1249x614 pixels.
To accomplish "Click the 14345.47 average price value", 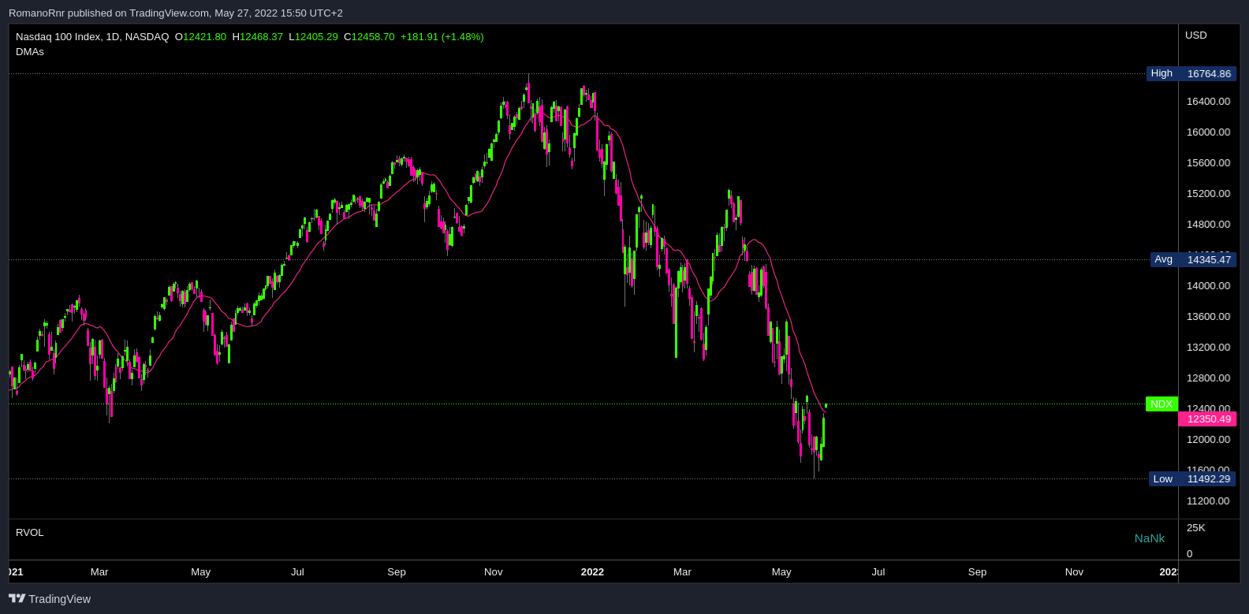I will [1208, 259].
